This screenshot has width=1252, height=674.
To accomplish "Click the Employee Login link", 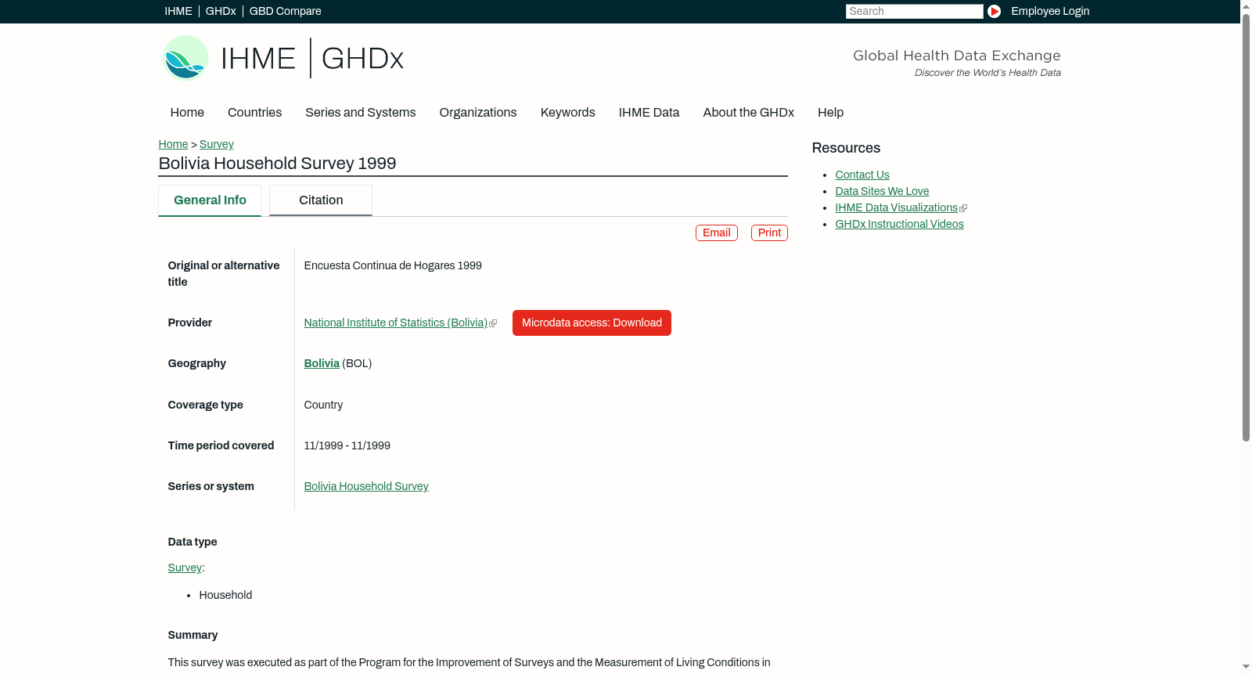I will click(x=1050, y=11).
